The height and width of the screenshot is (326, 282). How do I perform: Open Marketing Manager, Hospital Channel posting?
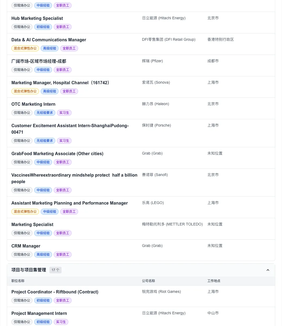[61, 83]
